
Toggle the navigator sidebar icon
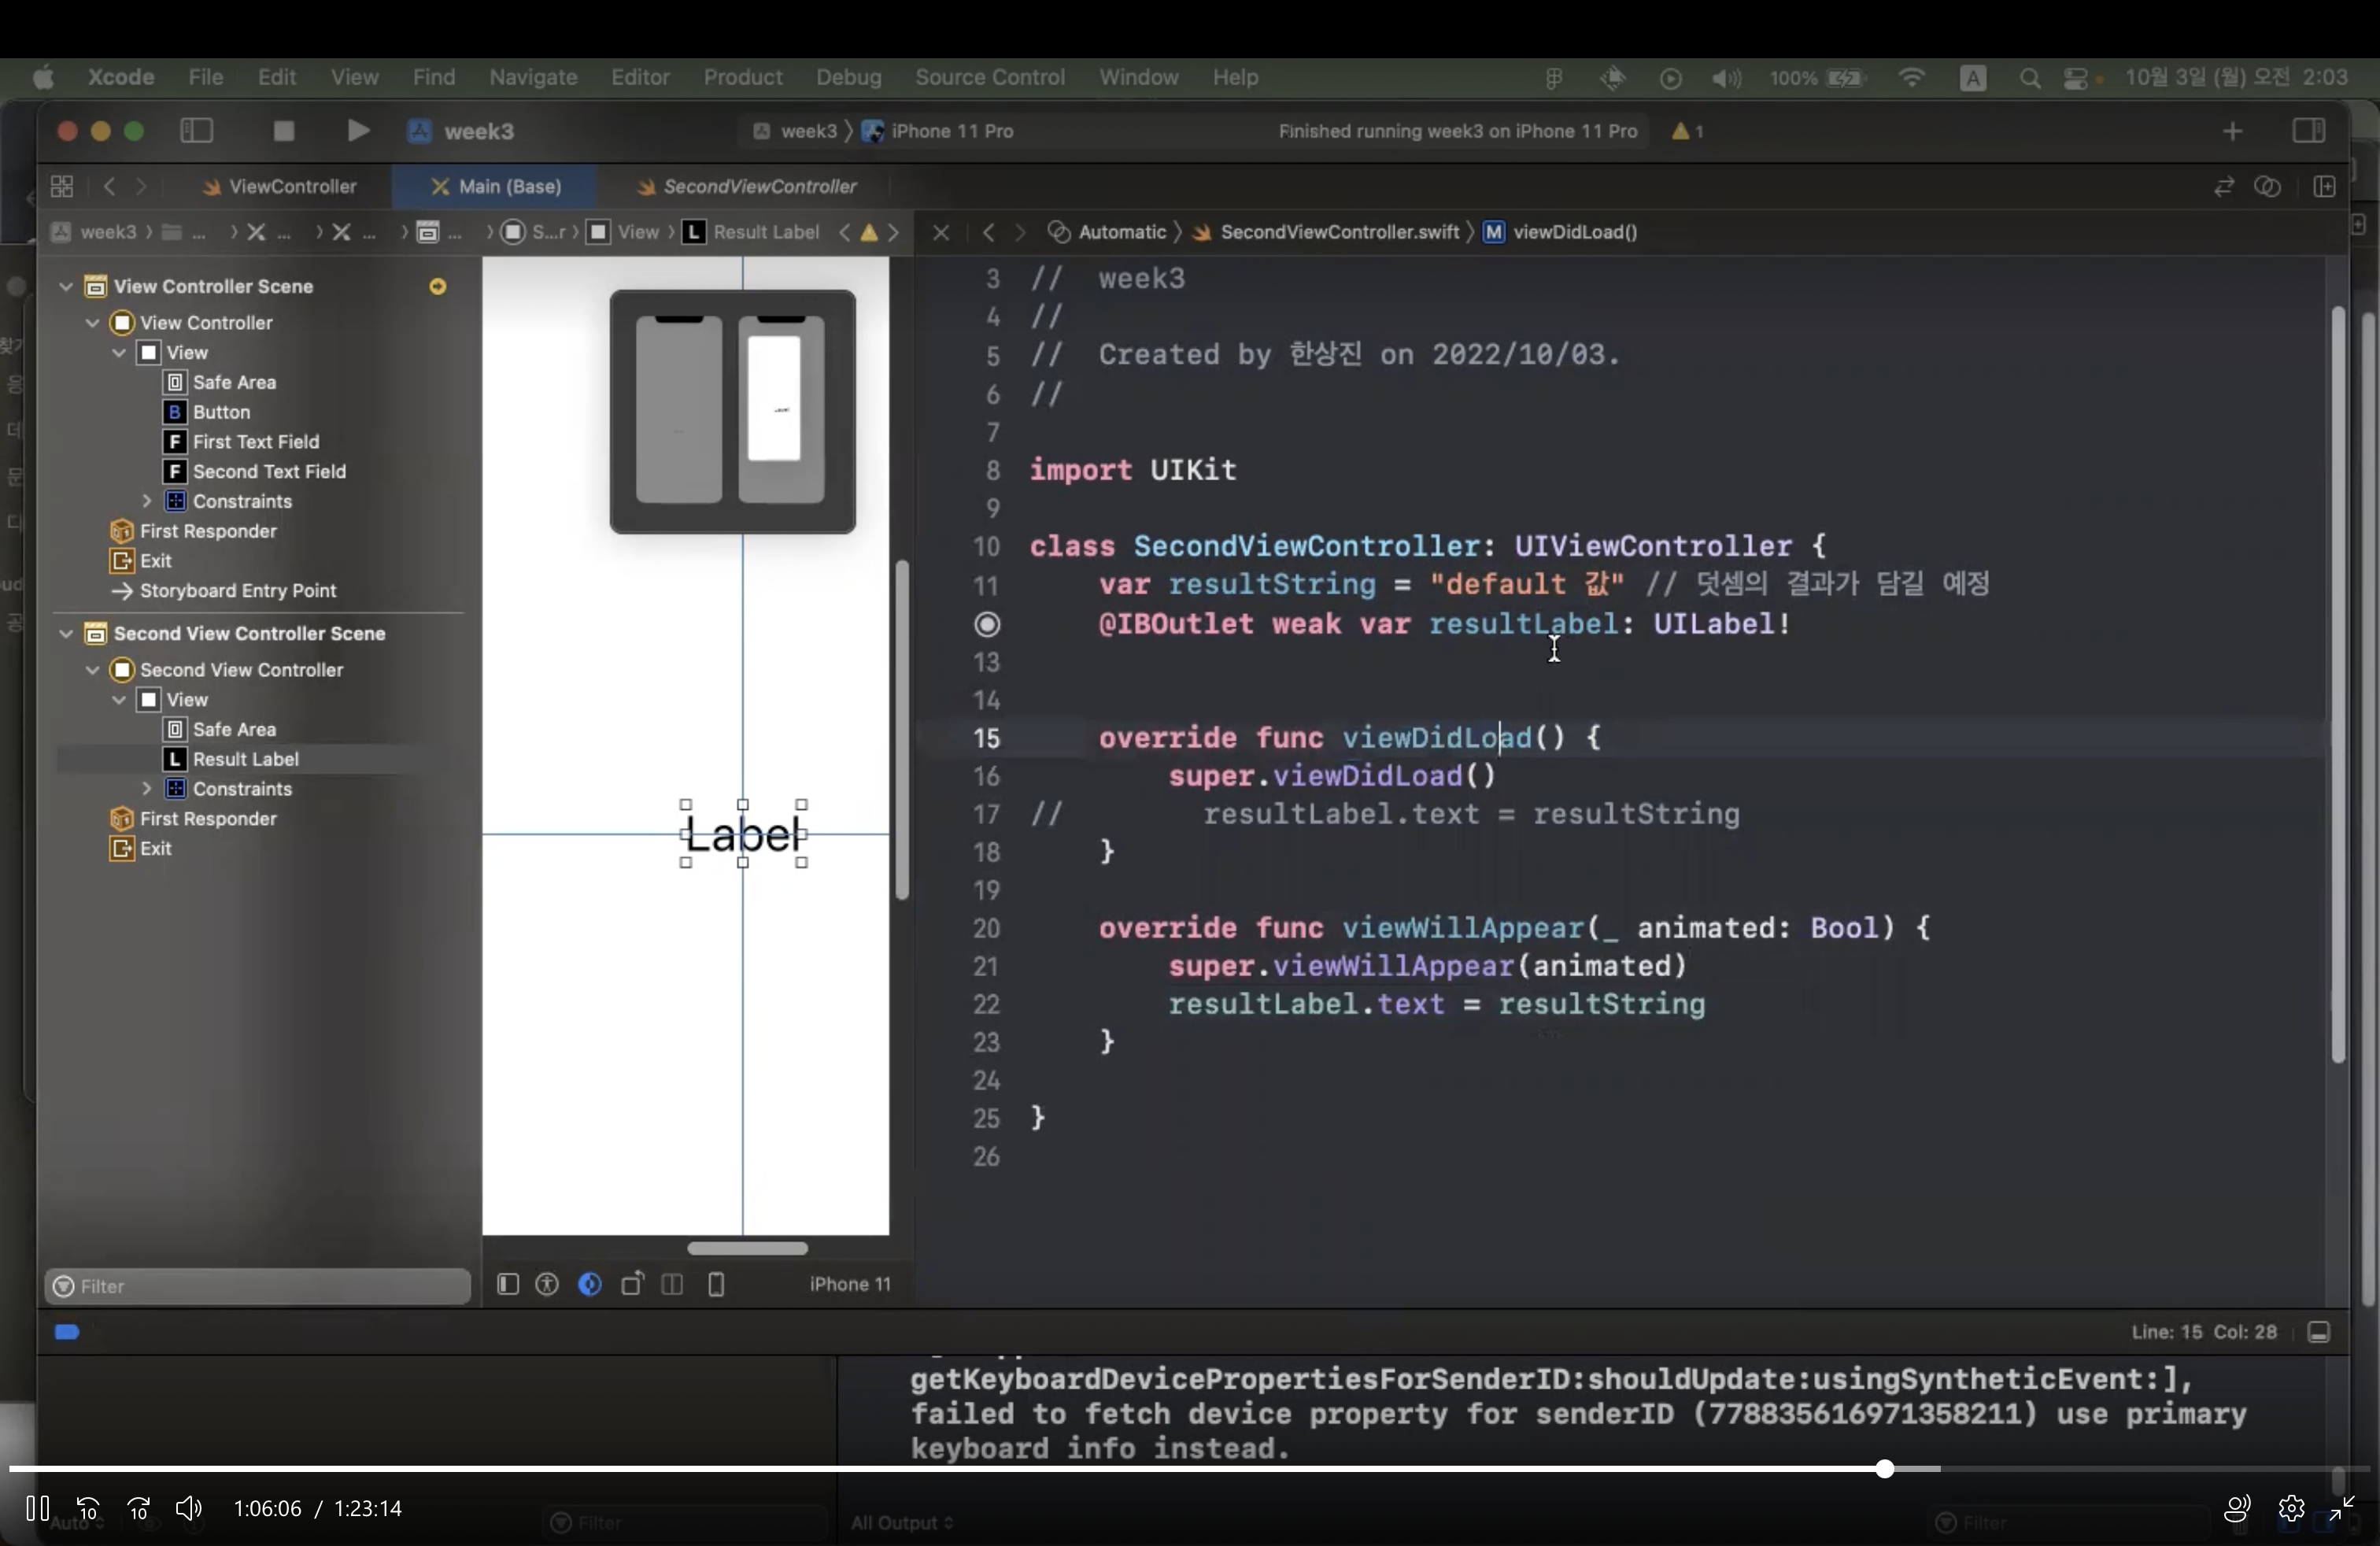pos(196,131)
